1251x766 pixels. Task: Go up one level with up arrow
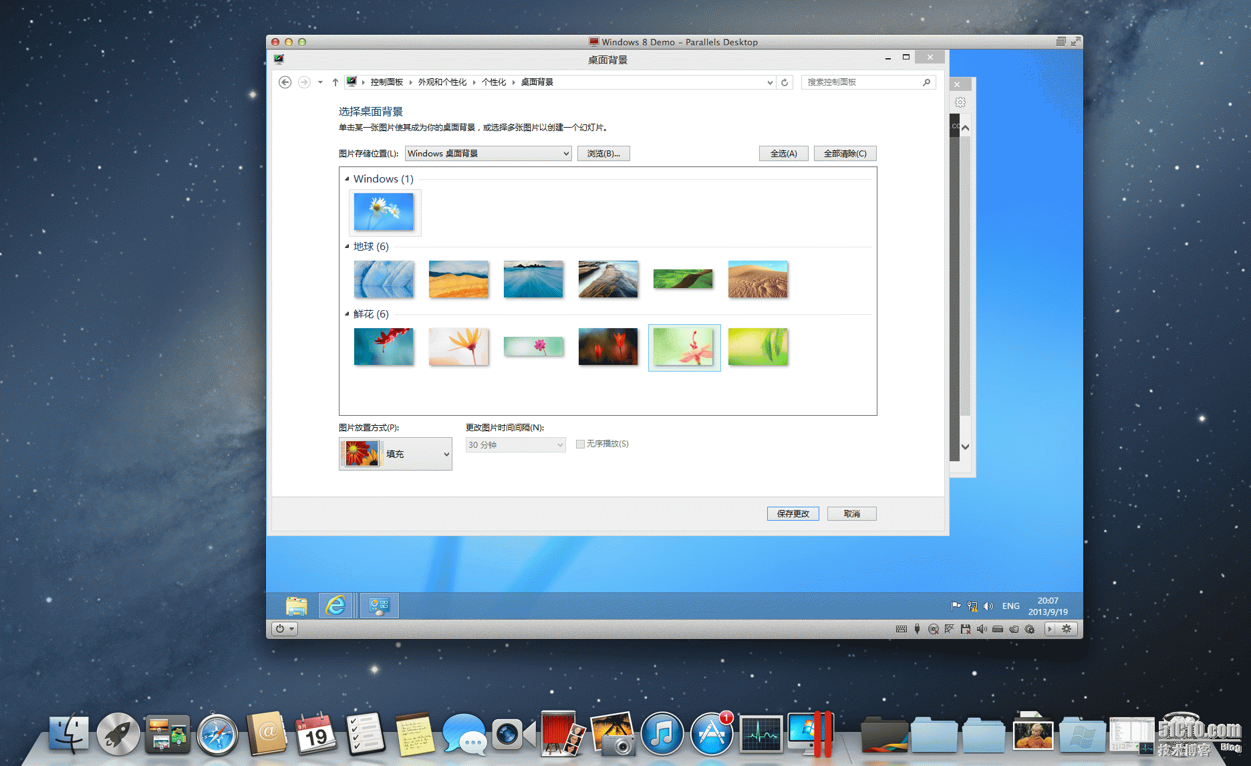point(335,82)
